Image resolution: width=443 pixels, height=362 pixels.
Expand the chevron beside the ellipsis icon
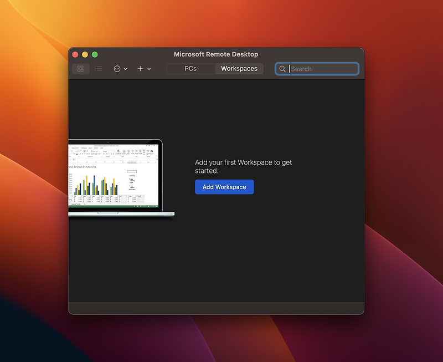tap(126, 69)
